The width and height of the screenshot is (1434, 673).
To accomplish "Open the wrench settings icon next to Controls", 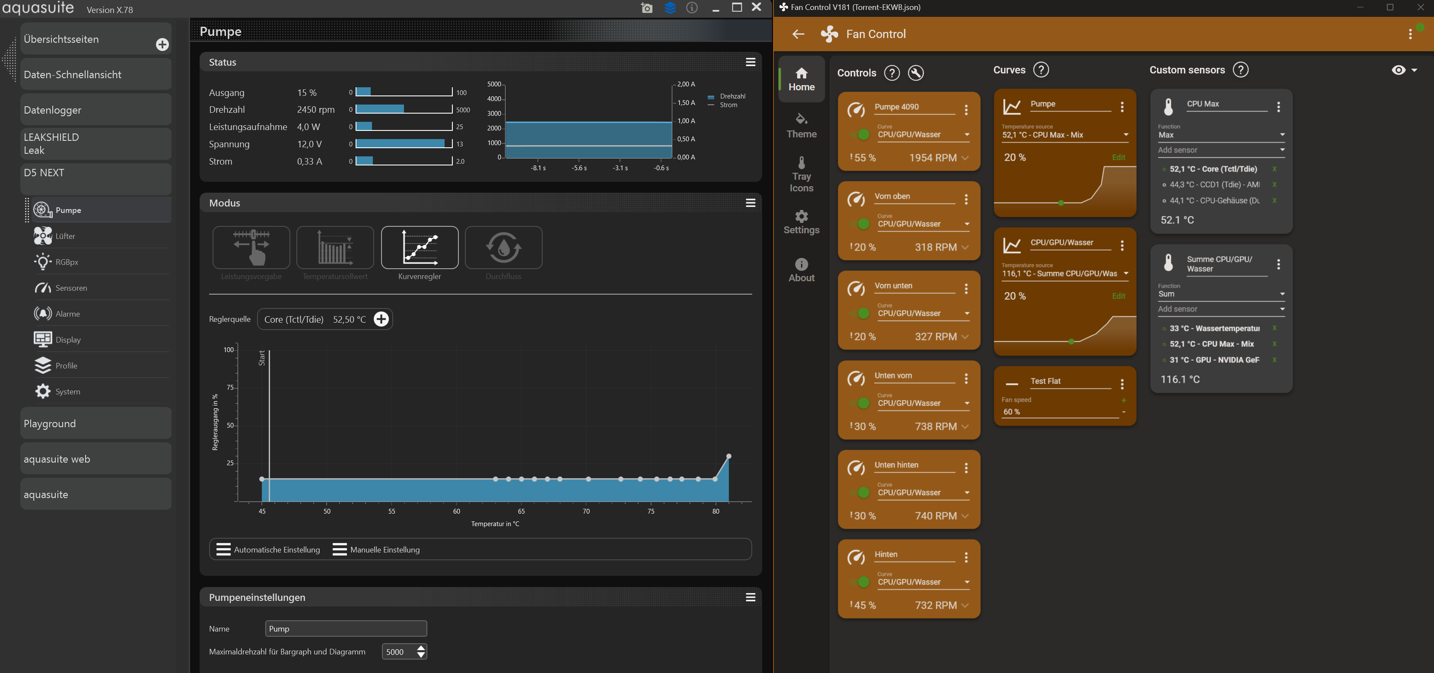I will coord(916,73).
